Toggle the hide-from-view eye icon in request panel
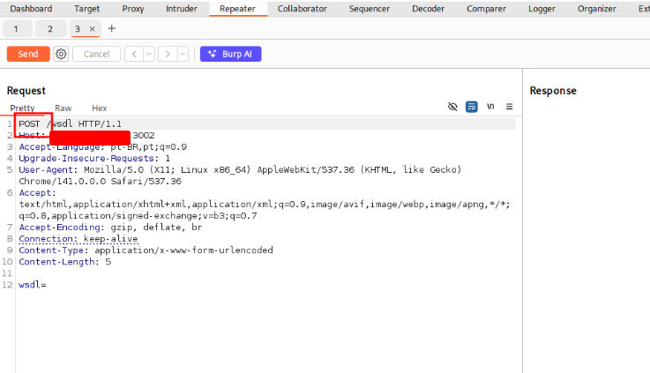This screenshot has width=650, height=373. [x=452, y=107]
